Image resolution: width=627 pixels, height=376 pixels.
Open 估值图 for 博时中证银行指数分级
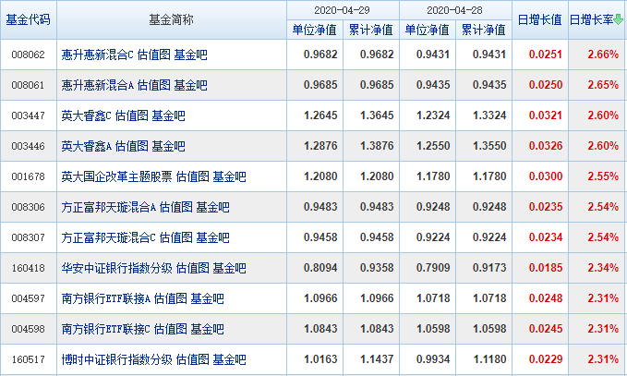(193, 359)
